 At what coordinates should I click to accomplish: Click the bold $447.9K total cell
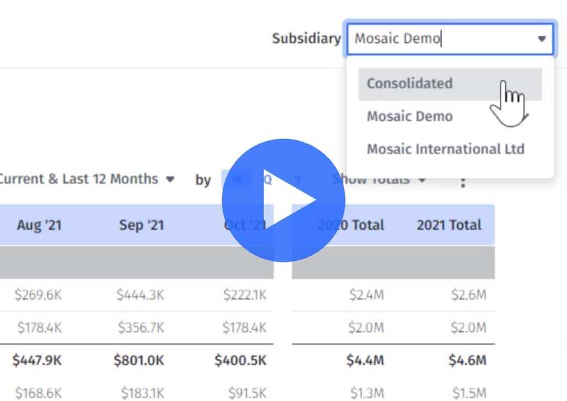click(37, 361)
